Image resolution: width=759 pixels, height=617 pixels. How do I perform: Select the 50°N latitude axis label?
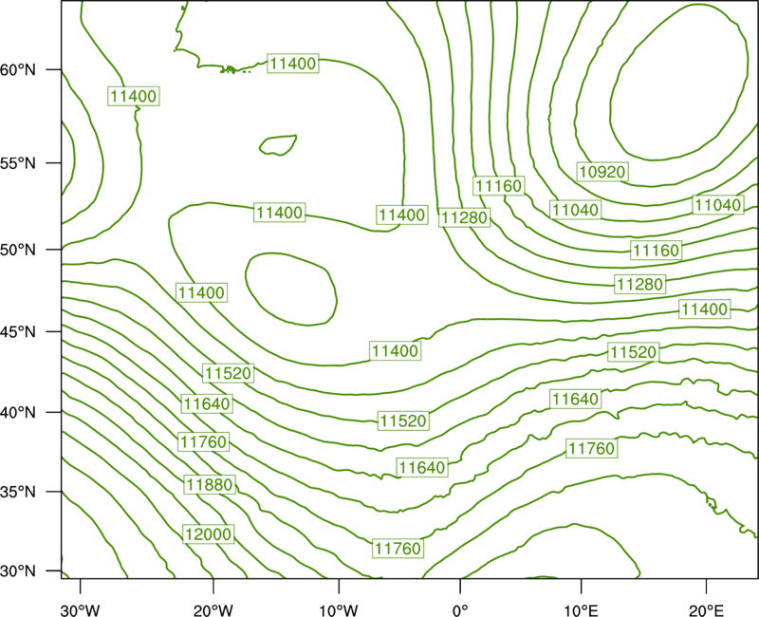click(18, 250)
